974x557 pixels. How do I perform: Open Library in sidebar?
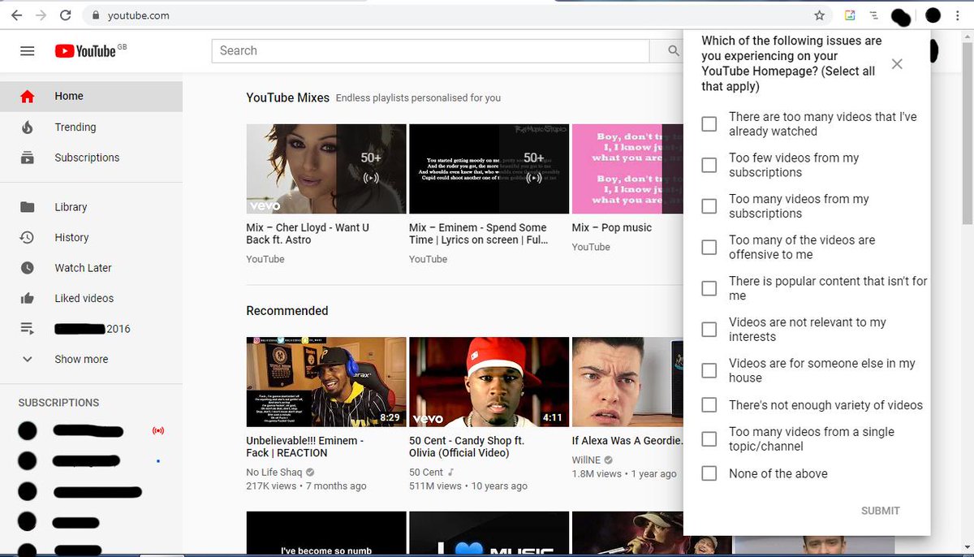pyautogui.click(x=91, y=206)
